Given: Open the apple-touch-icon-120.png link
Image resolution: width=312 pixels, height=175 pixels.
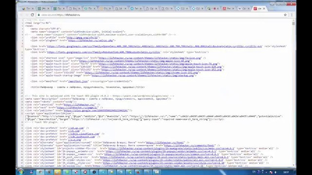Looking at the screenshot, I should (x=161, y=67).
